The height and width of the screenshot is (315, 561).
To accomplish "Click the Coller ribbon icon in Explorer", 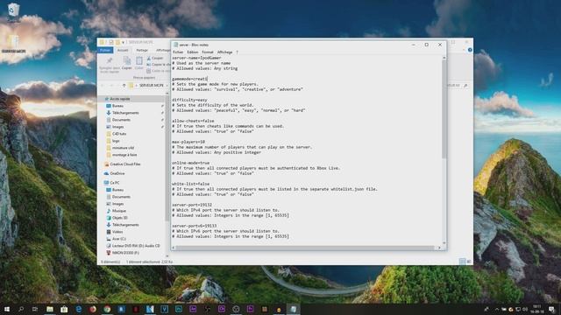I will point(138,63).
